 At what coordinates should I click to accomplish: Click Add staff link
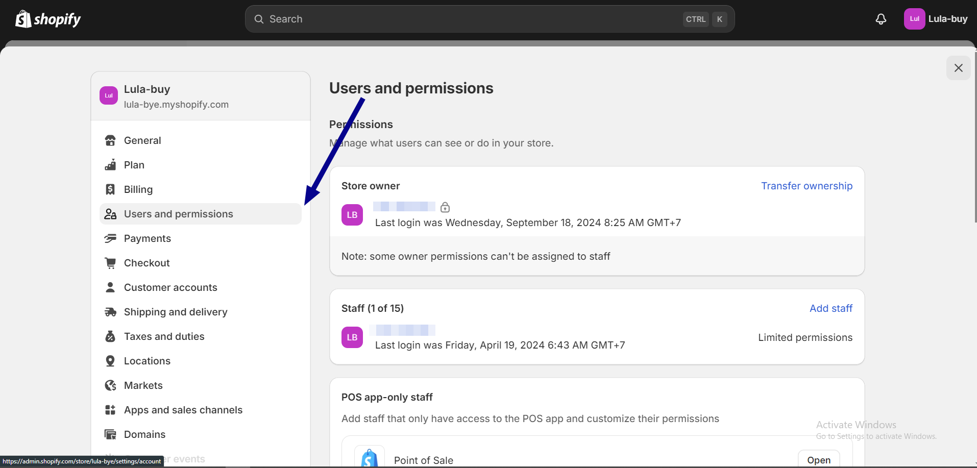831,308
